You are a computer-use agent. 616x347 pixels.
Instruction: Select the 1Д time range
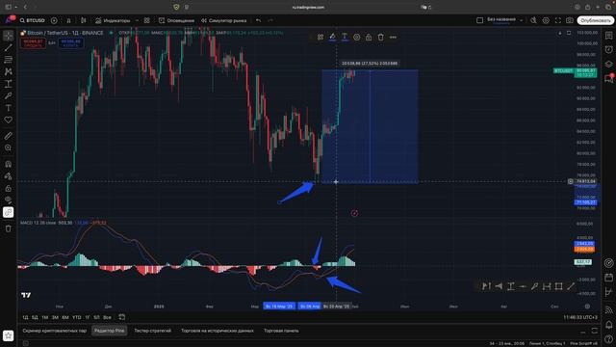point(25,317)
